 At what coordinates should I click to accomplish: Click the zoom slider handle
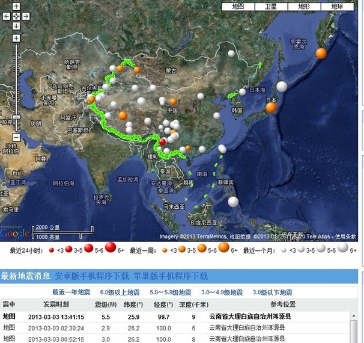point(16,117)
